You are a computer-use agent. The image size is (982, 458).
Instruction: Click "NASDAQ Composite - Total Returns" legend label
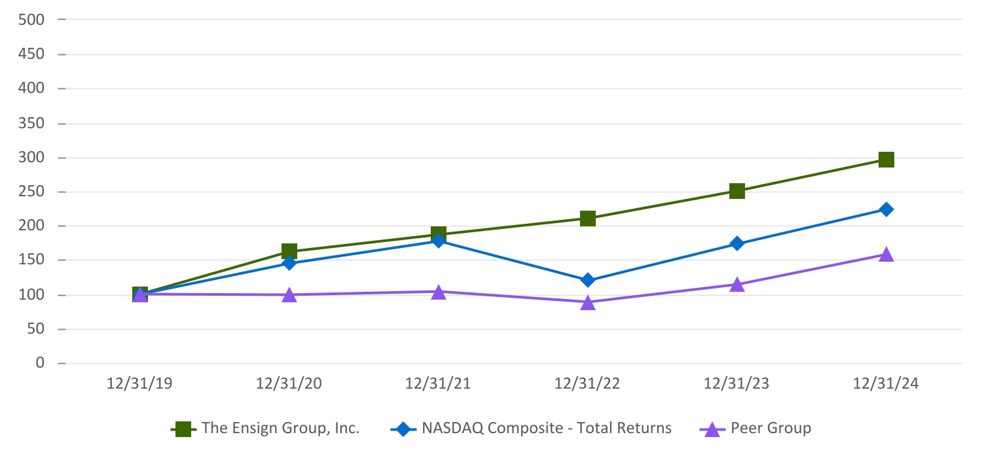547,429
